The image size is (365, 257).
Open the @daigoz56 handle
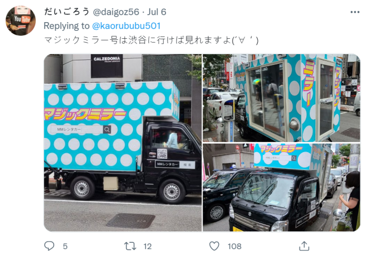[x=116, y=12]
